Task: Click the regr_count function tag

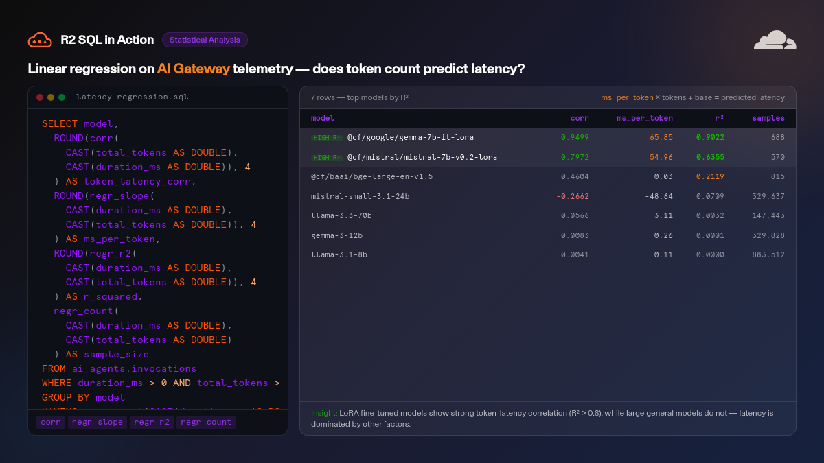Action: pos(206,423)
